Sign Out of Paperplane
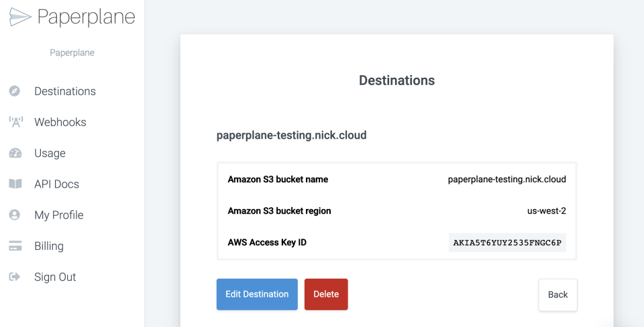 (x=55, y=277)
